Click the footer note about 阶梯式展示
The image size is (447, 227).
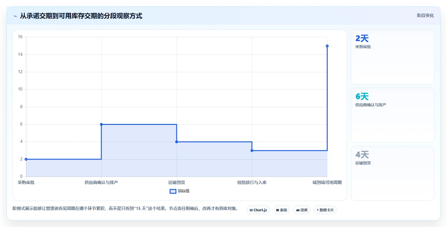pyautogui.click(x=125, y=209)
